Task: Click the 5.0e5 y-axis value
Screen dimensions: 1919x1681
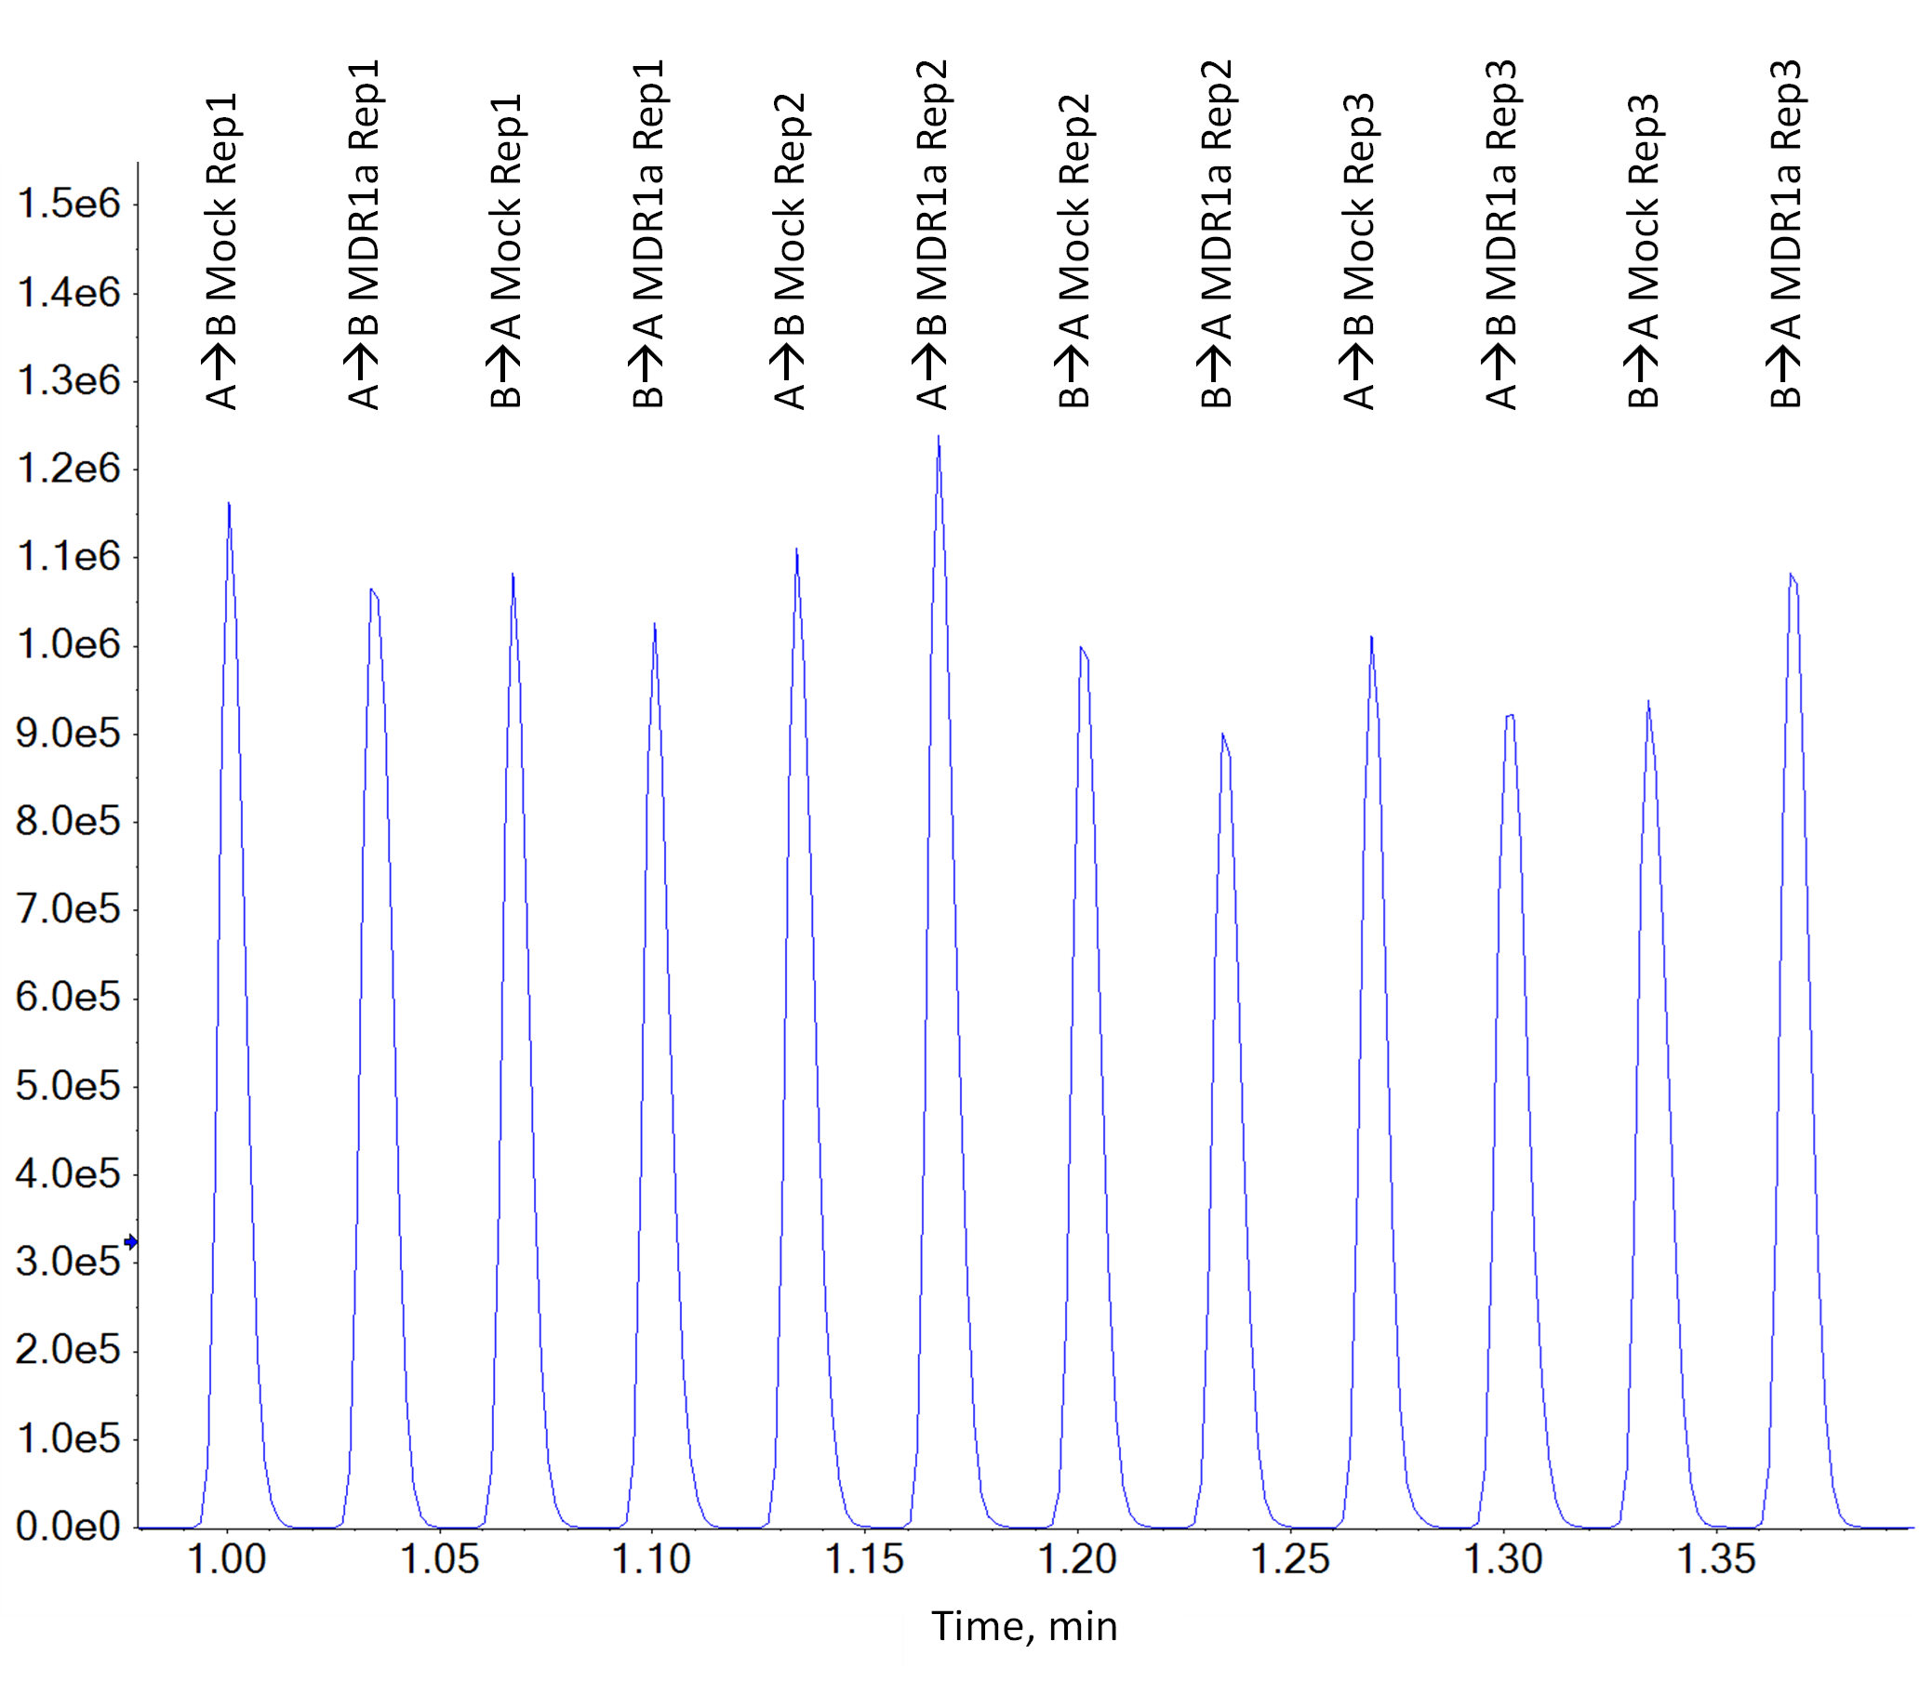Action: (69, 1086)
